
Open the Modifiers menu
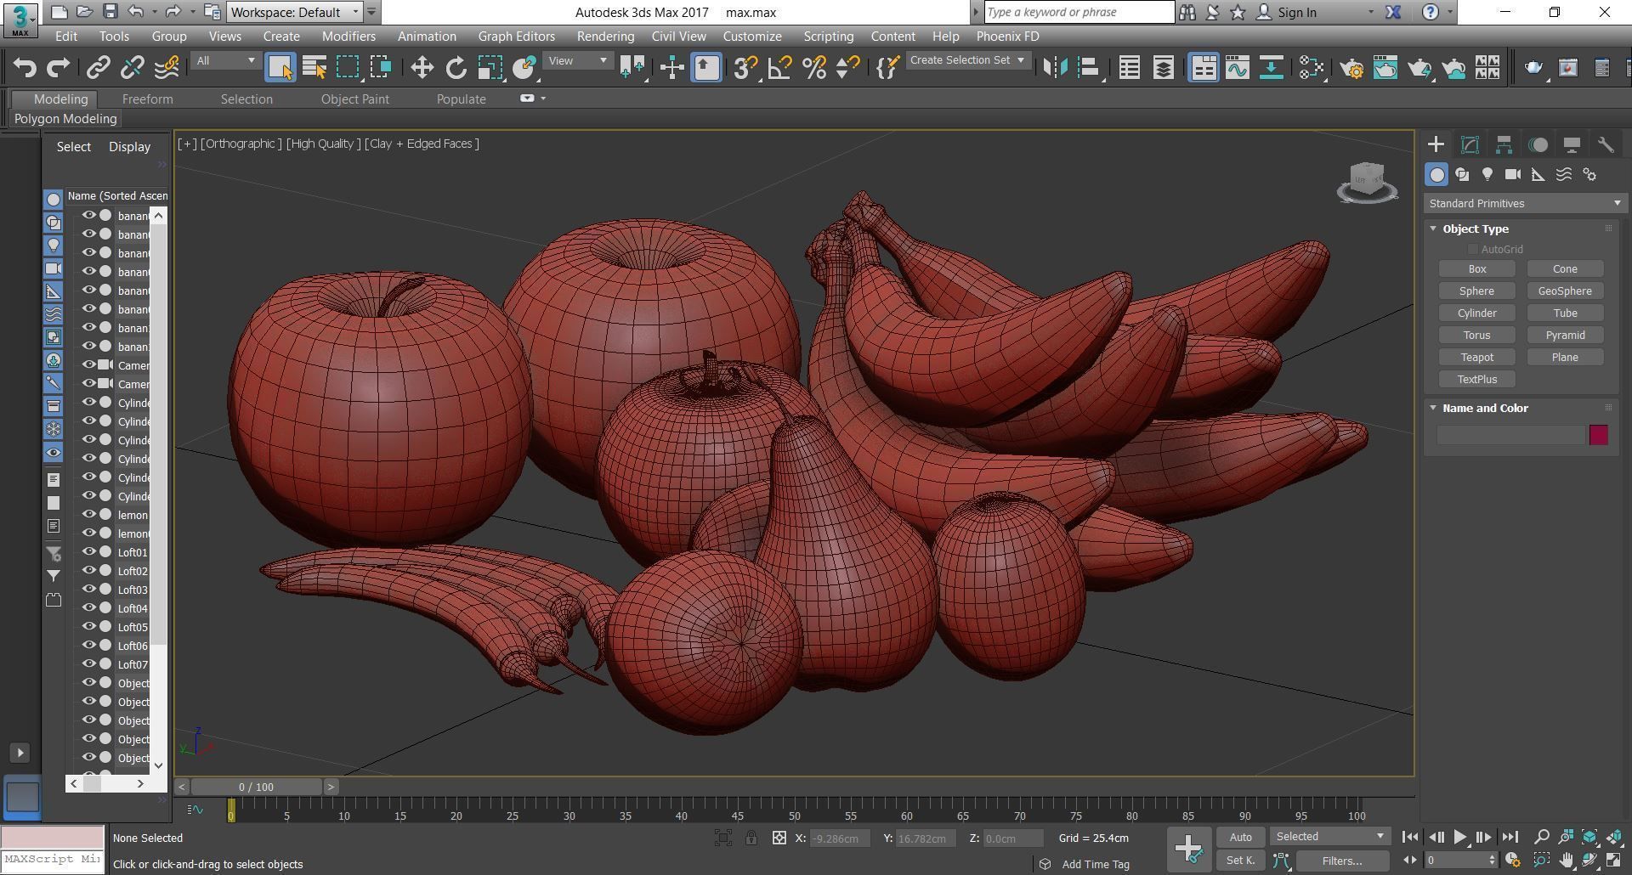point(348,37)
